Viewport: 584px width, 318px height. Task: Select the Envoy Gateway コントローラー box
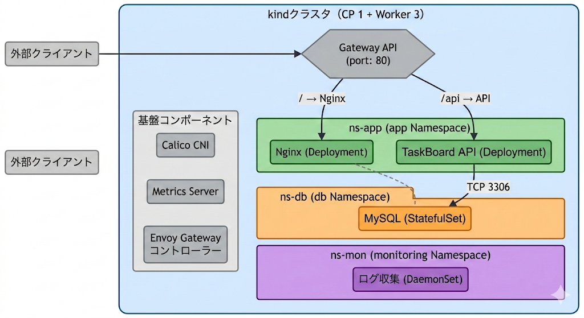click(x=185, y=244)
